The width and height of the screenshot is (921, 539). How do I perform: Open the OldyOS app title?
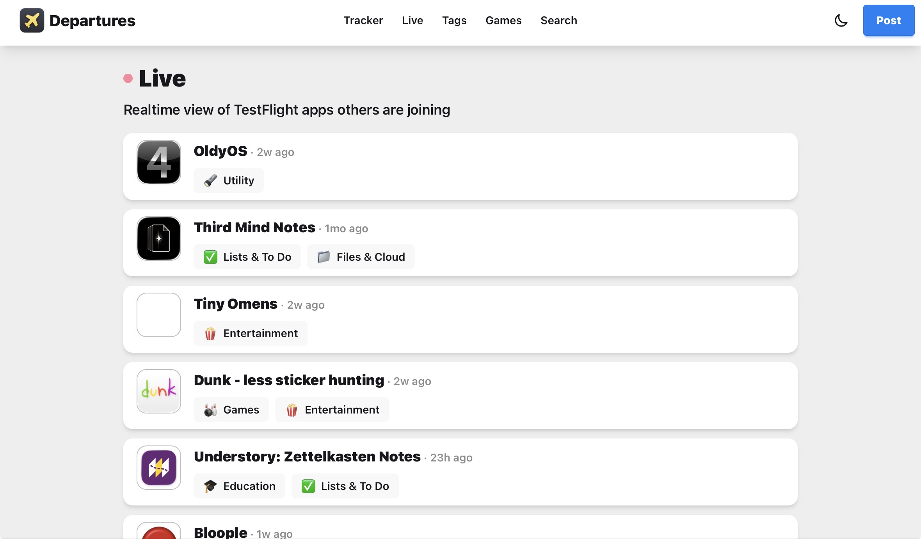click(x=220, y=151)
